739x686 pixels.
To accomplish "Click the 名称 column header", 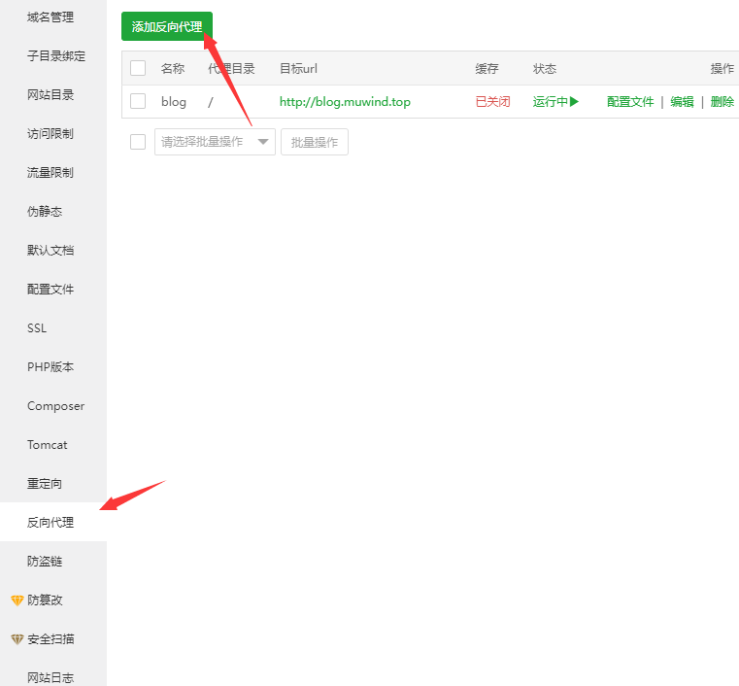I will (x=173, y=69).
